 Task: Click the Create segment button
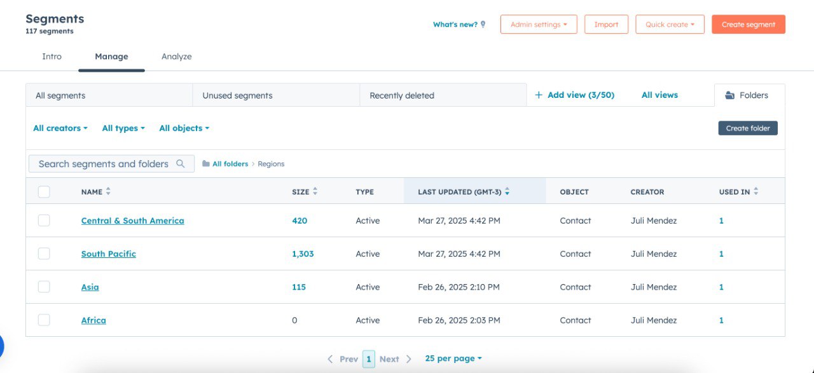[x=748, y=25]
